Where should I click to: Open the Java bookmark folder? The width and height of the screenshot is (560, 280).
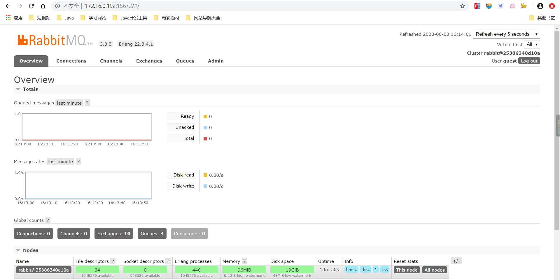65,18
